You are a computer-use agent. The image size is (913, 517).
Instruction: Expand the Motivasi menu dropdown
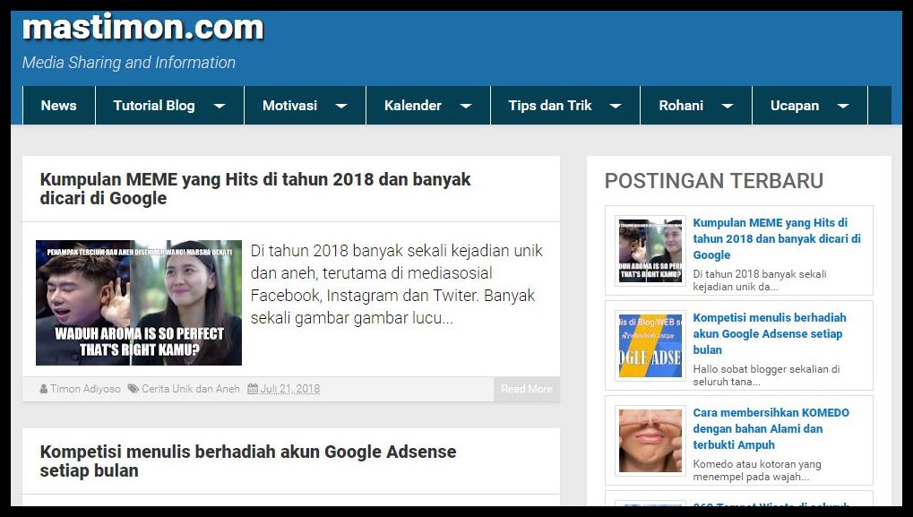pyautogui.click(x=341, y=105)
